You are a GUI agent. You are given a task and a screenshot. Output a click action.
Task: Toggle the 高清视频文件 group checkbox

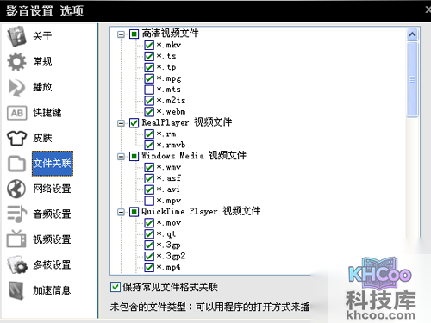pyautogui.click(x=134, y=34)
